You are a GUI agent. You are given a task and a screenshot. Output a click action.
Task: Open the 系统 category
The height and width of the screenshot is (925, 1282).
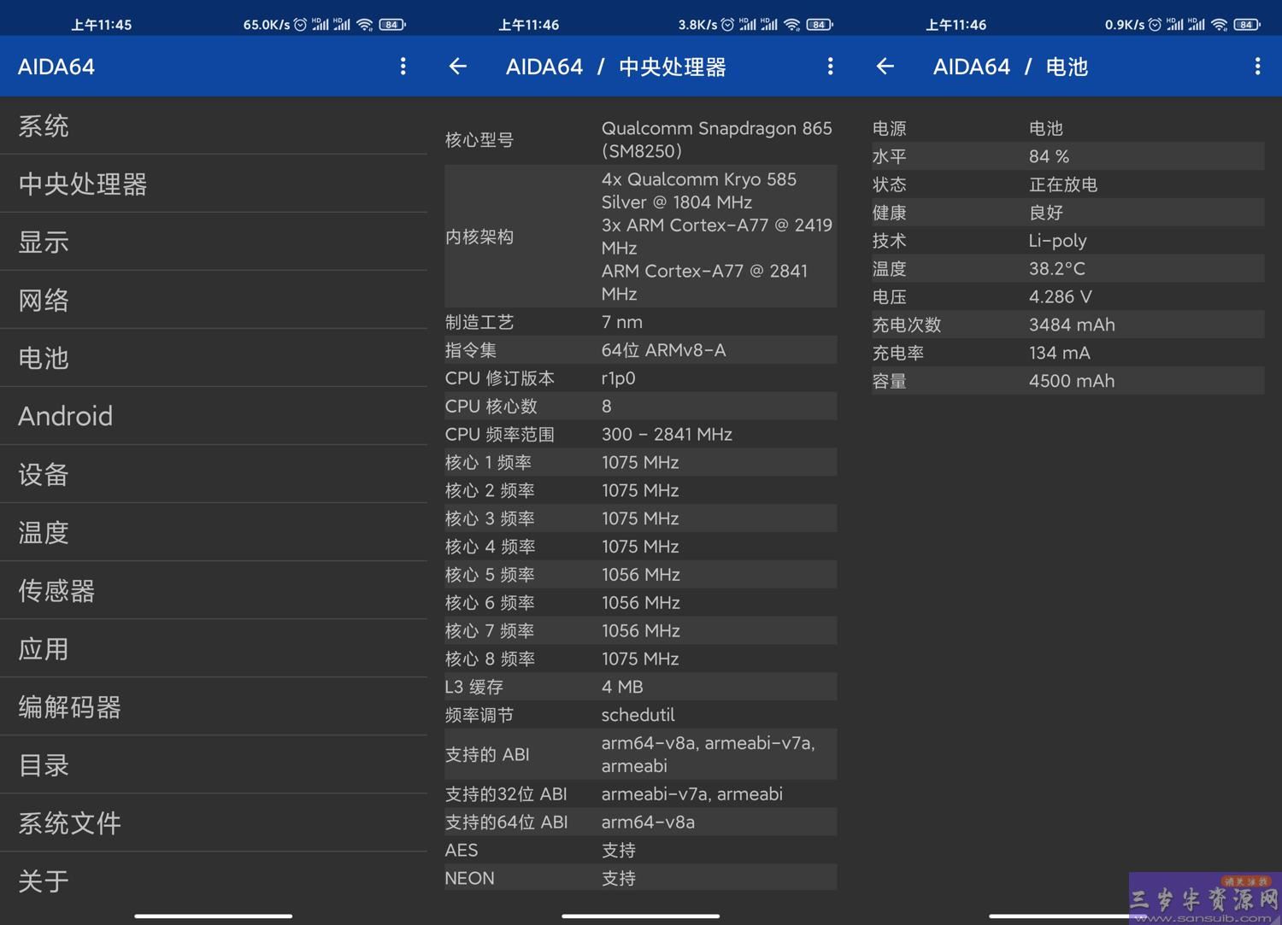pyautogui.click(x=214, y=126)
